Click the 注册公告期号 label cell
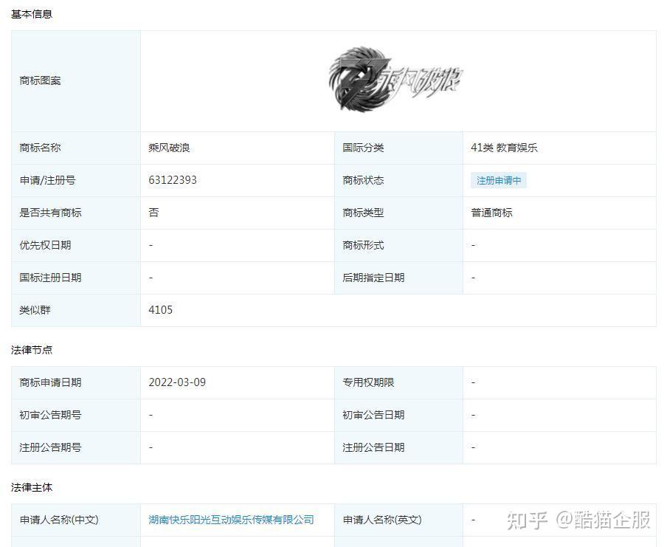 click(76, 447)
